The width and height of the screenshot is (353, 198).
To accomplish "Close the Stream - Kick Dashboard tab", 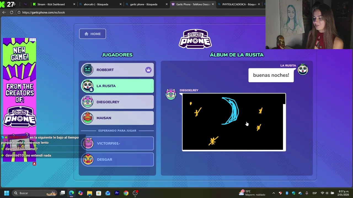I will [x=74, y=4].
